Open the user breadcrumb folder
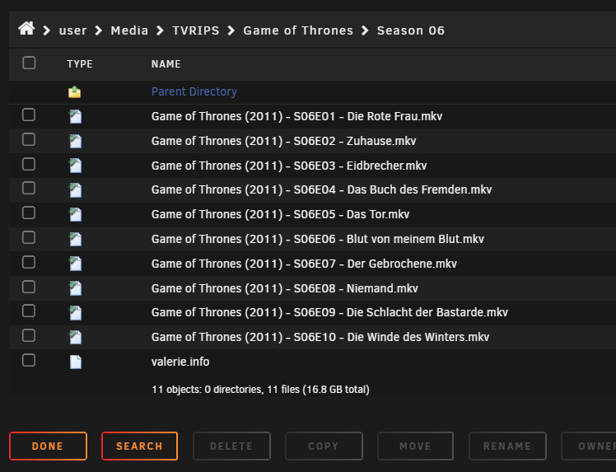Image resolution: width=616 pixels, height=472 pixels. [72, 30]
